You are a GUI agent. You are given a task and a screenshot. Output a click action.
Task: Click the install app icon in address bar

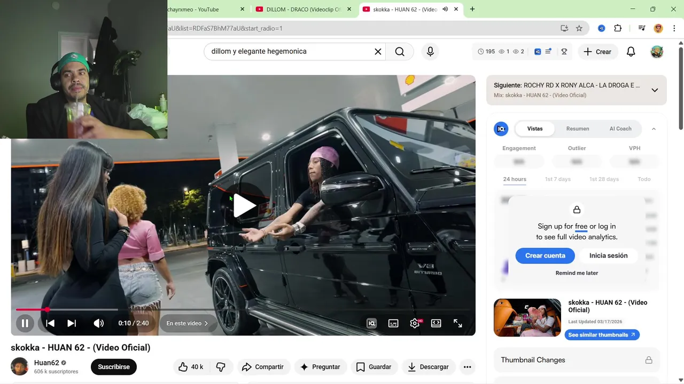(564, 28)
